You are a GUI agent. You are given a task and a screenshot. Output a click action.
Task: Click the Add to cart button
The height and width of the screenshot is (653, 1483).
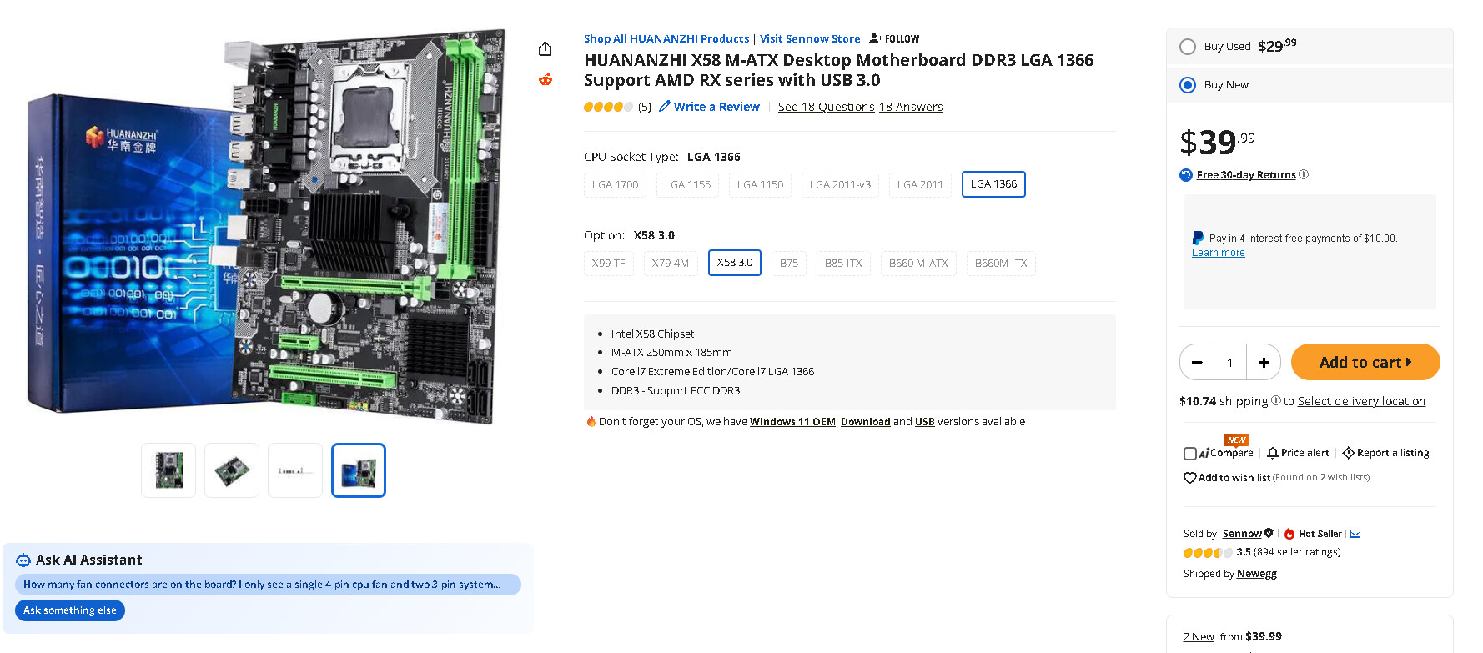pyautogui.click(x=1365, y=362)
